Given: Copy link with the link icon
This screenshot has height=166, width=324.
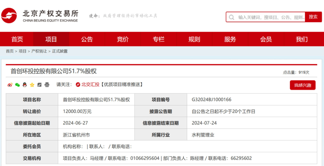Looking at the screenshot, I should pos(40,85).
